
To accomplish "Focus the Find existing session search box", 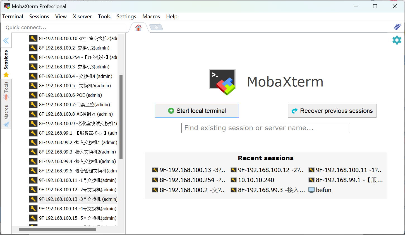I will pos(265,128).
